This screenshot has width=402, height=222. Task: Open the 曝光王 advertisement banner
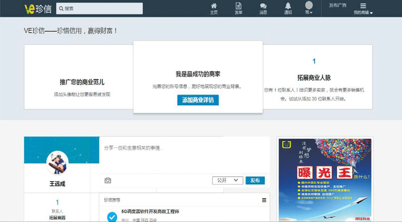pos(325,179)
